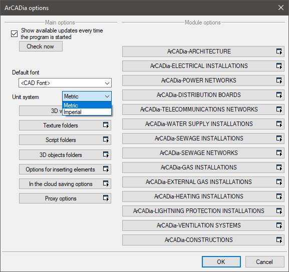Viewport: 289px width, 272px height.
Task: Click the ArCADia-GAS INSTALLATIONS popup icon
Action: pyautogui.click(x=279, y=167)
